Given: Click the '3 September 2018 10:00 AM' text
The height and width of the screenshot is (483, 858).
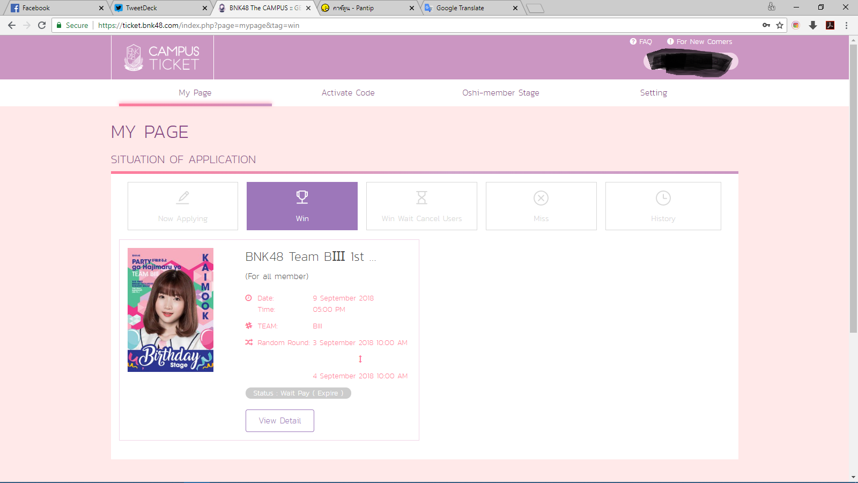Looking at the screenshot, I should coord(360,342).
